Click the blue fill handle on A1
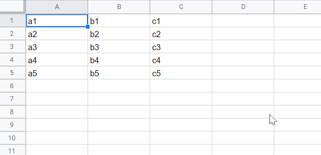 [88, 27]
